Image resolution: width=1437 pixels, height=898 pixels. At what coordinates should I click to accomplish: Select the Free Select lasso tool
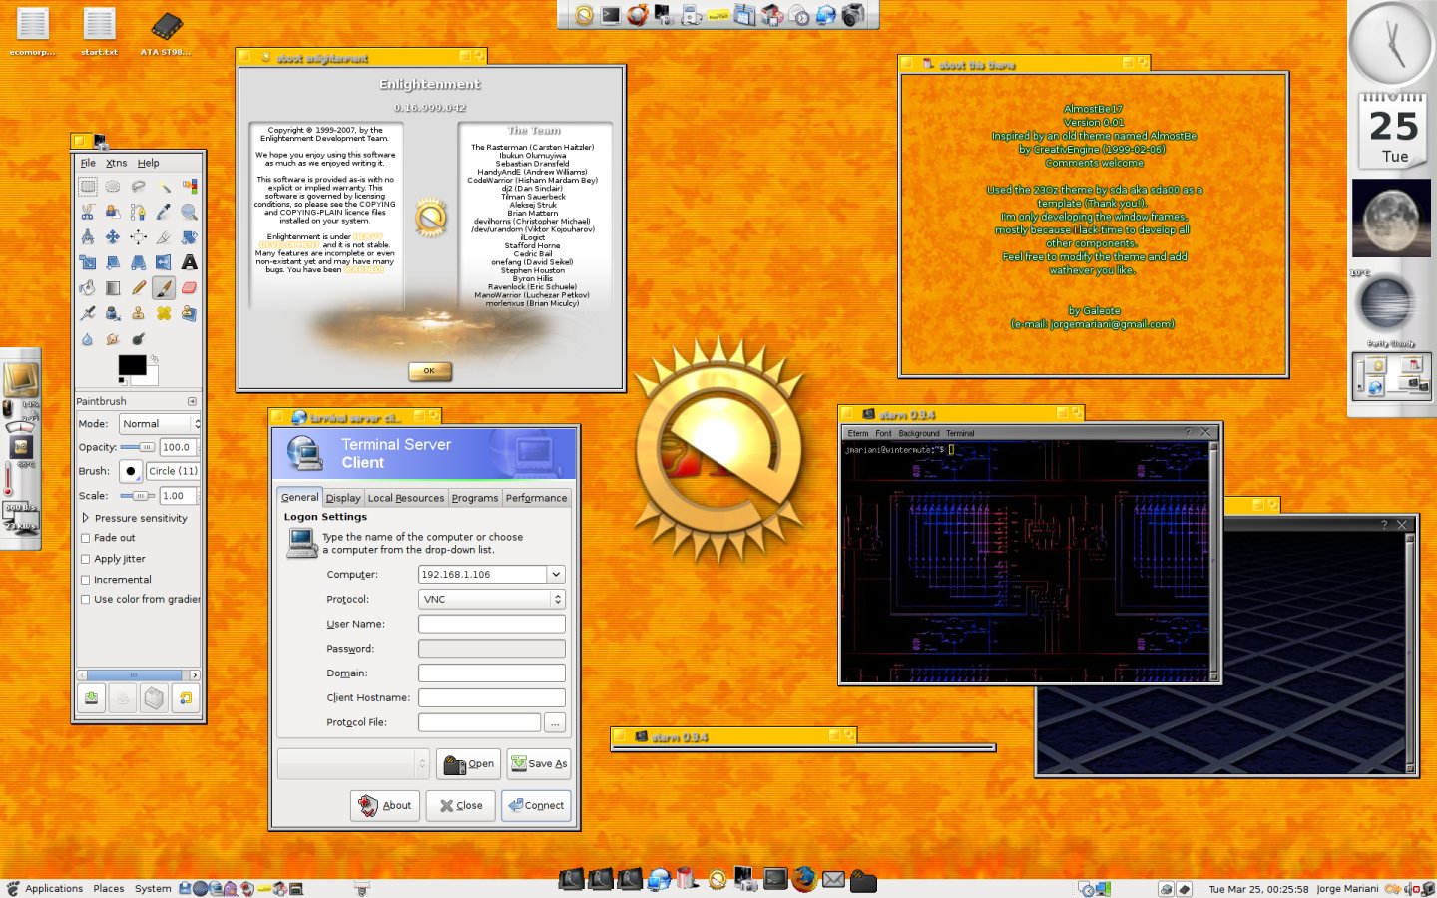(138, 186)
